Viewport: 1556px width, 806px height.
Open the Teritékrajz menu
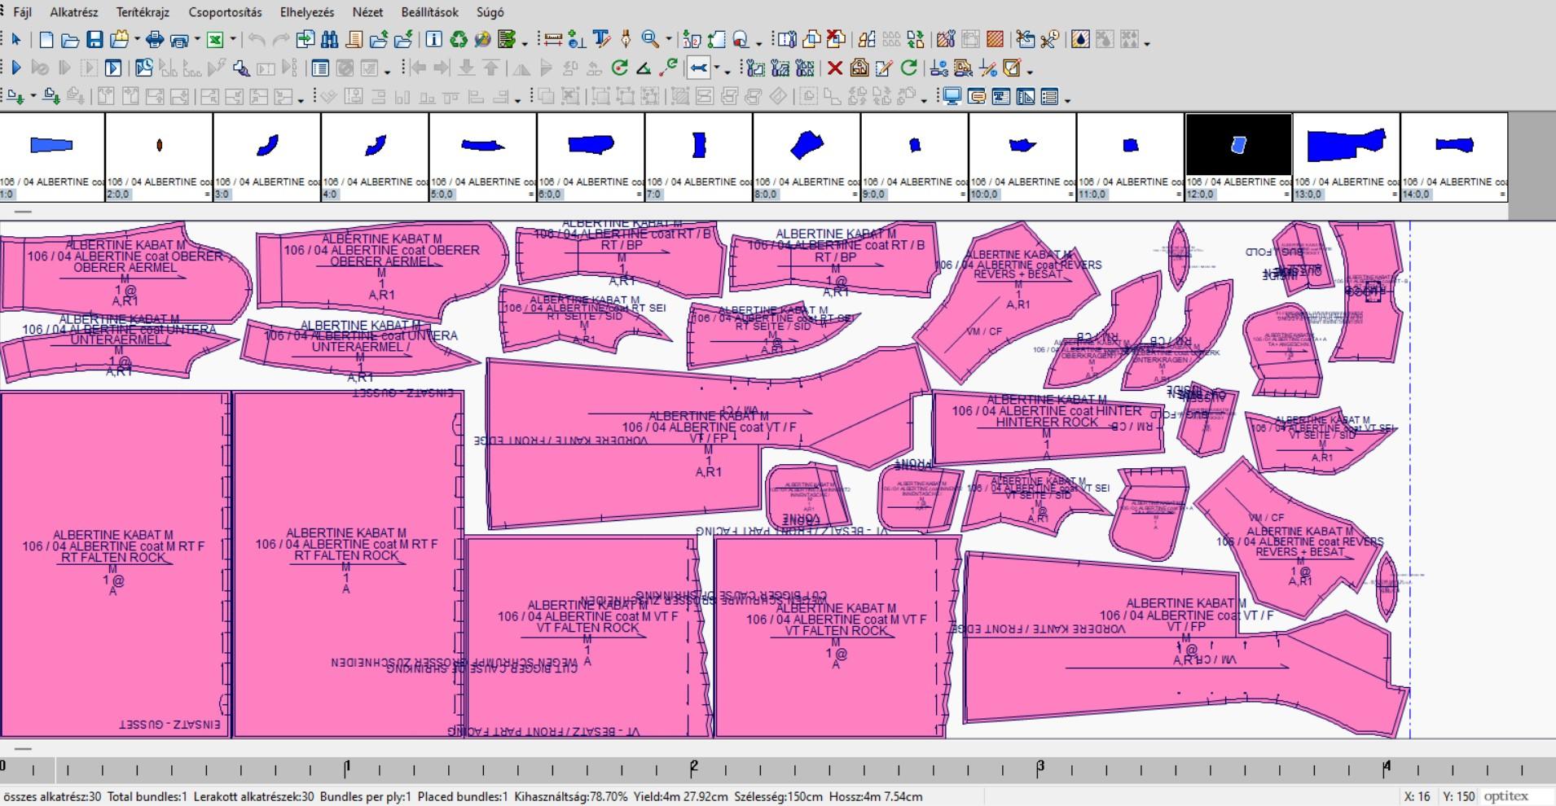pos(143,12)
